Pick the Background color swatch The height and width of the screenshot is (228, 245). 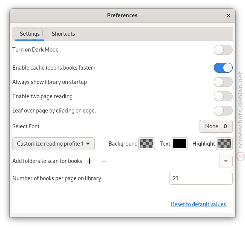[x=147, y=144]
